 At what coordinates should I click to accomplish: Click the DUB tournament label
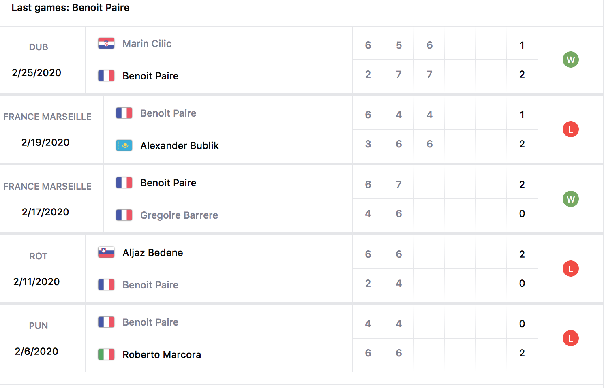click(x=39, y=47)
